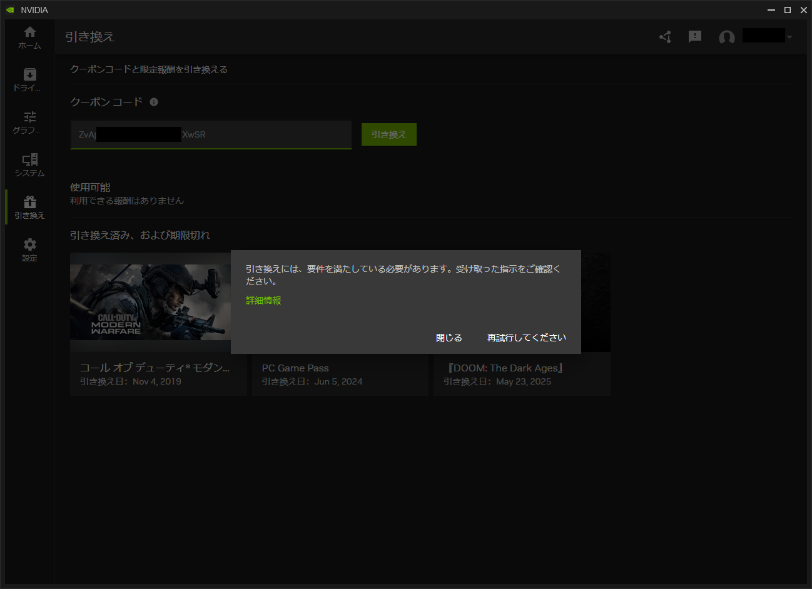The image size is (812, 589).
Task: Click the Call of Duty Modern Warfare thumbnail
Action: tap(150, 302)
